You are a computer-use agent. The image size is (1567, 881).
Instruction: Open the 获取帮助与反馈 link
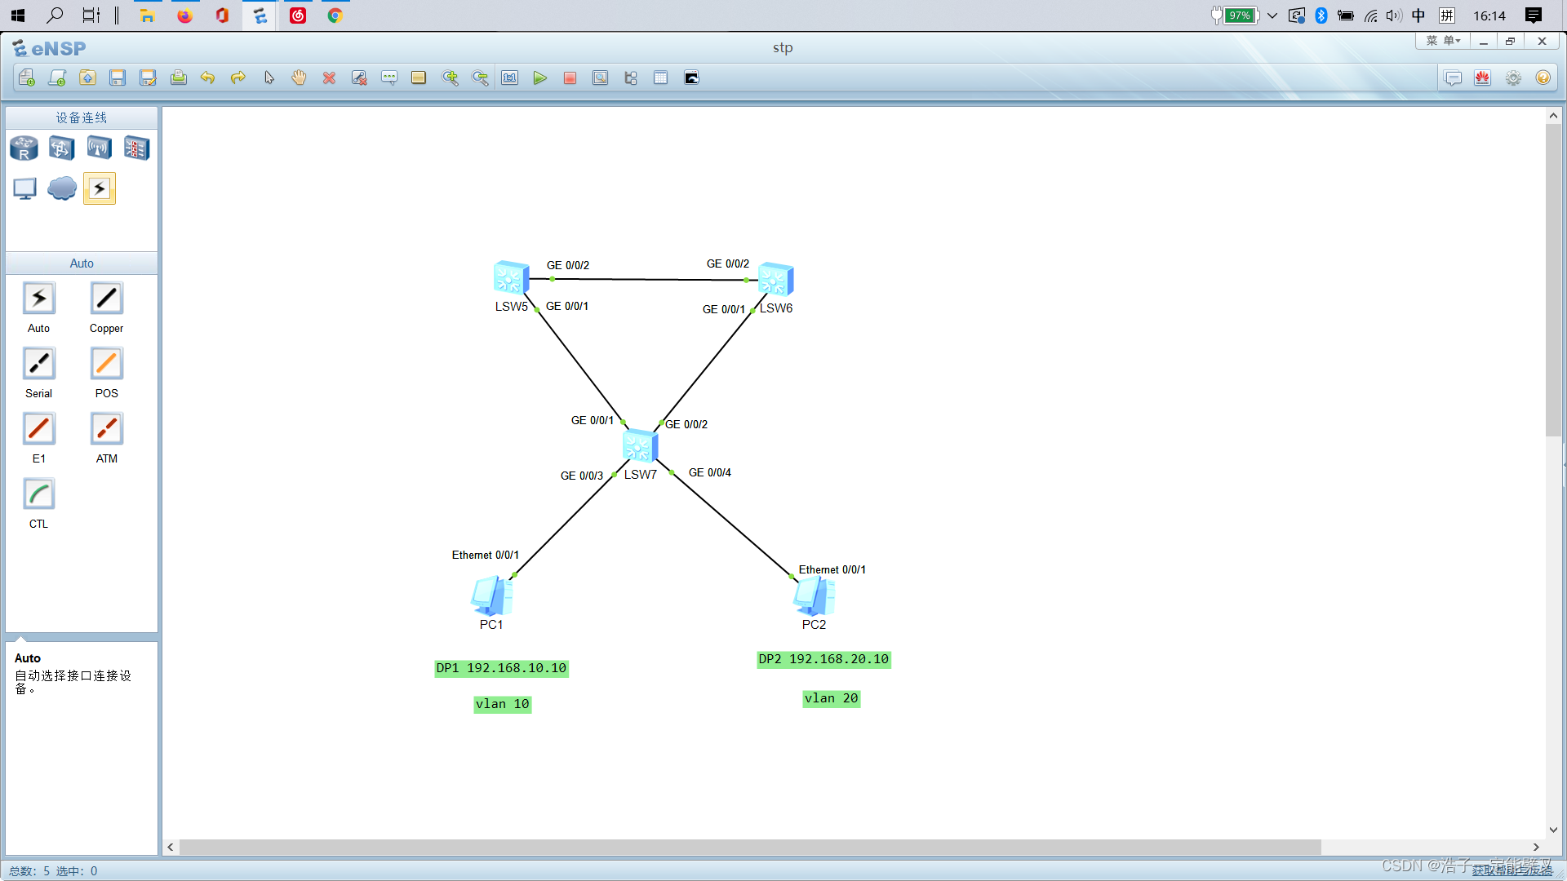tap(1512, 870)
